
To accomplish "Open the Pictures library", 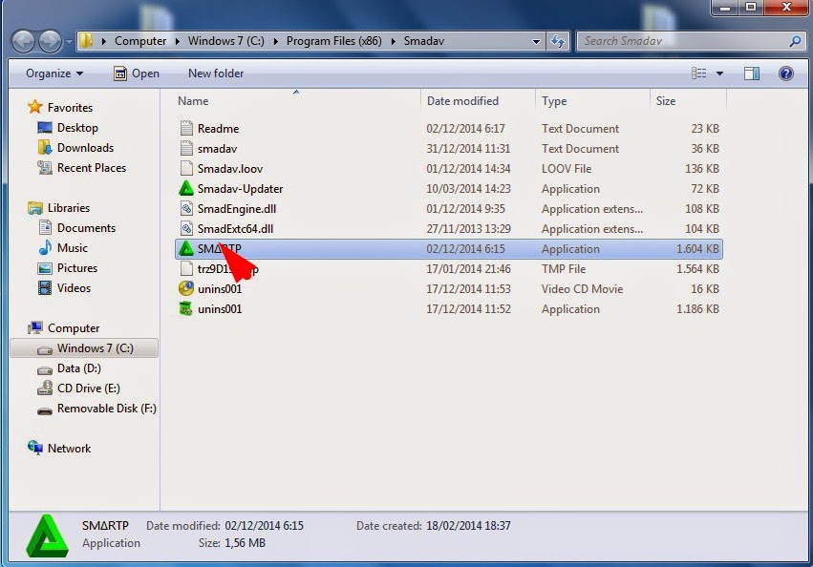I will click(x=77, y=268).
